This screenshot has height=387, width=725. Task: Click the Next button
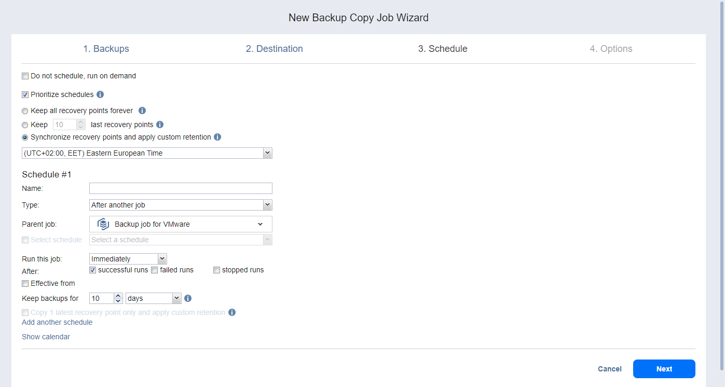[664, 369]
